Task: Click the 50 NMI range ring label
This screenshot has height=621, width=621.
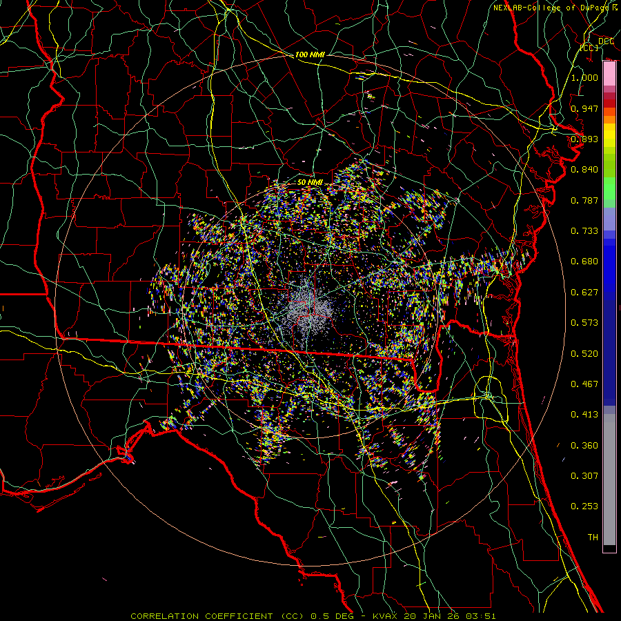Action: coord(310,183)
